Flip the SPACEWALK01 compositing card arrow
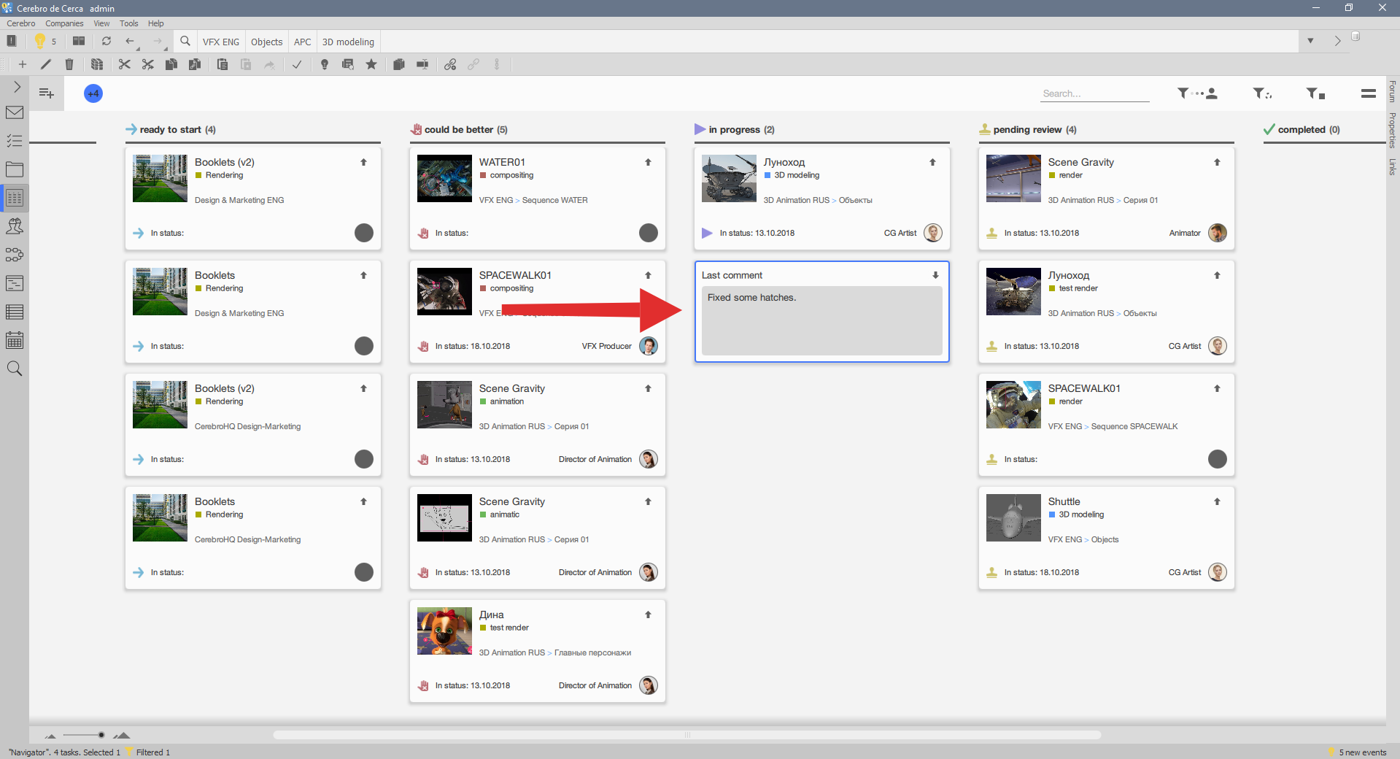The width and height of the screenshot is (1400, 759). (648, 275)
